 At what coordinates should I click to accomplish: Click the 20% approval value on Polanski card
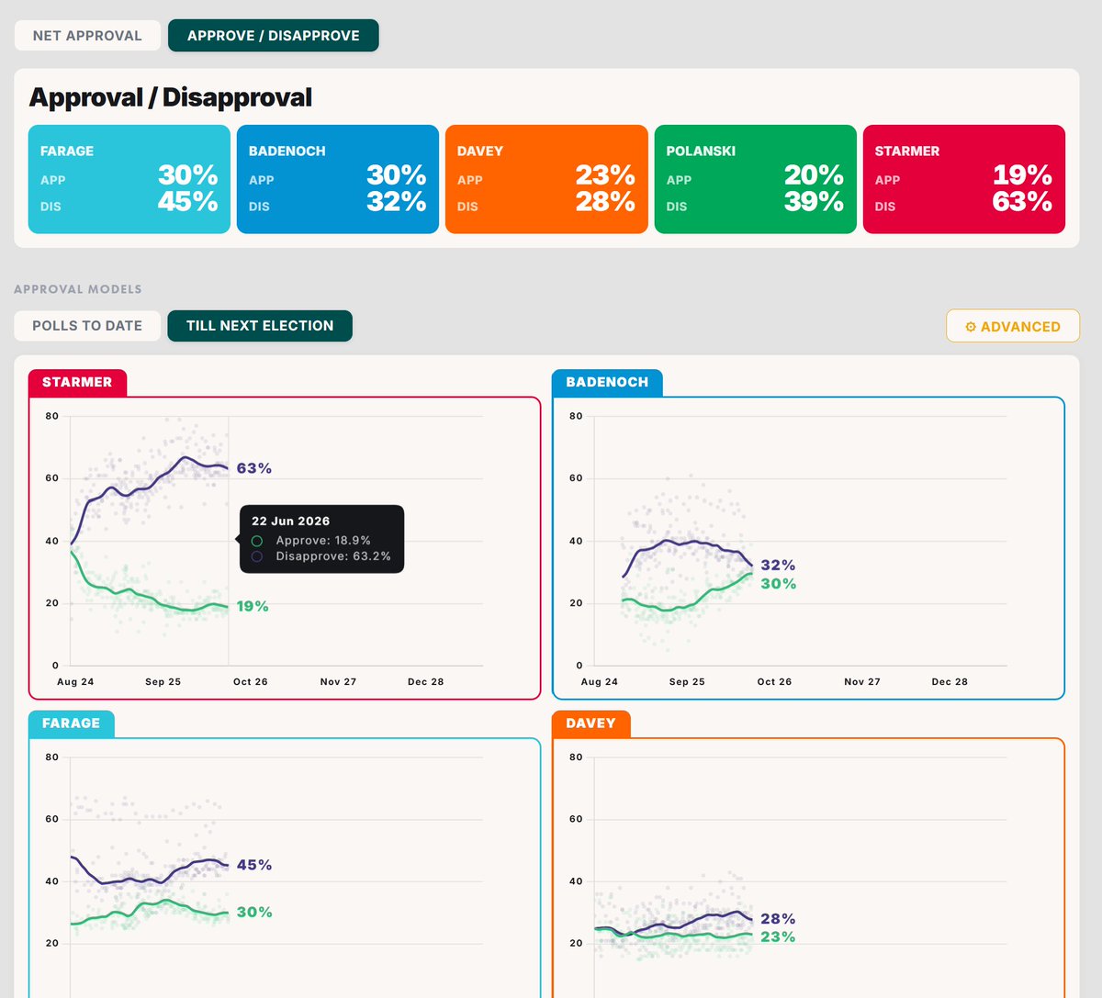pyautogui.click(x=814, y=174)
